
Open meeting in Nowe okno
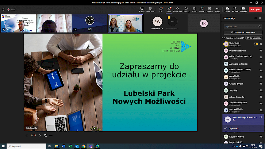pos(150,10)
